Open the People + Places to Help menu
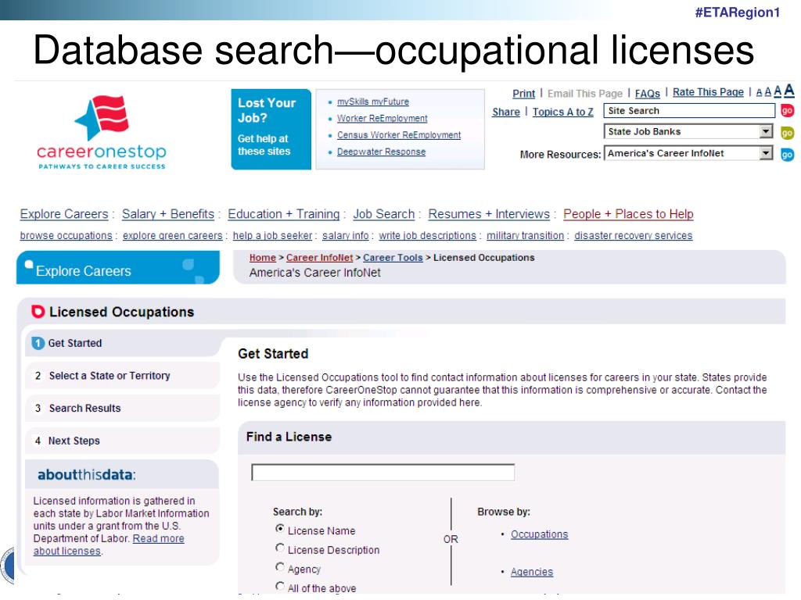The height and width of the screenshot is (600, 801). (x=628, y=214)
